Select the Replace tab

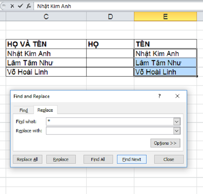(x=45, y=110)
